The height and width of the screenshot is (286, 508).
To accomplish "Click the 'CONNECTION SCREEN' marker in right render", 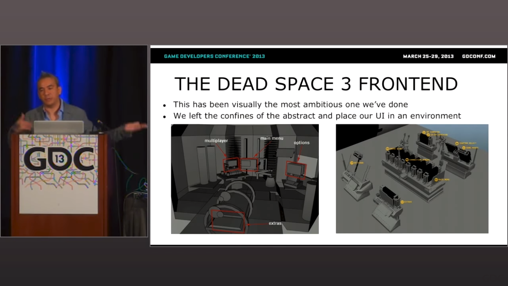I will (417, 160).
